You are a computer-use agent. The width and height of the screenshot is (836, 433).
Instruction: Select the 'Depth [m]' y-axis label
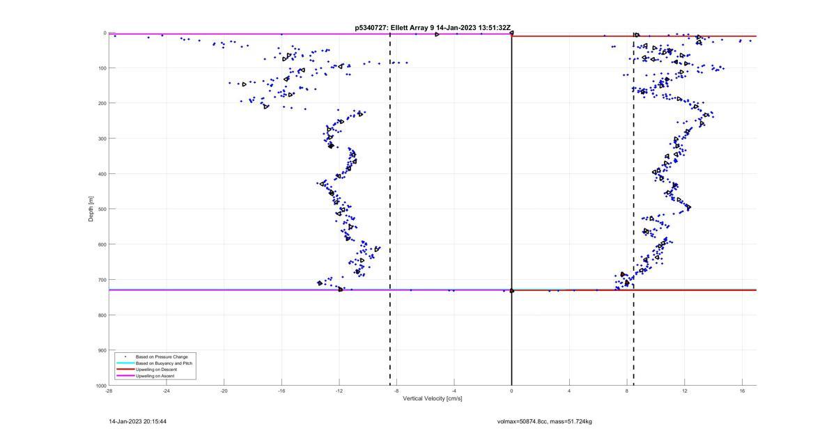91,209
